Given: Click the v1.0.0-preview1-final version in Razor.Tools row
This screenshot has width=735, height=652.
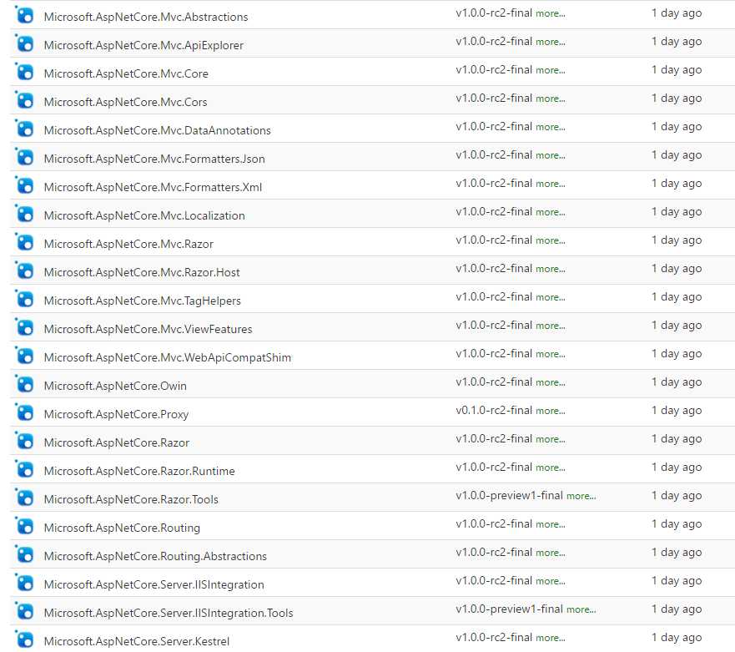Looking at the screenshot, I should click(x=510, y=495).
